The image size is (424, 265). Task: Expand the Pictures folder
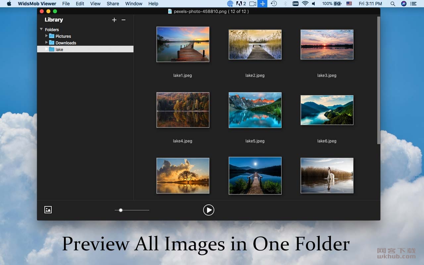(x=46, y=36)
